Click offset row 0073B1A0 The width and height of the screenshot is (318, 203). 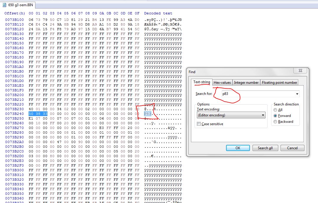[x=14, y=67]
